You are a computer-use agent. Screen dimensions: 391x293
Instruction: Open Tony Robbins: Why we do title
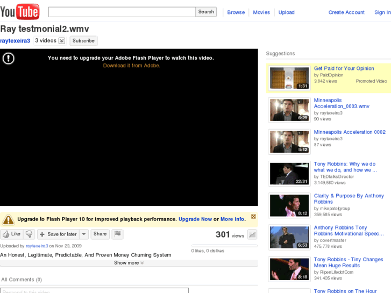(x=345, y=167)
